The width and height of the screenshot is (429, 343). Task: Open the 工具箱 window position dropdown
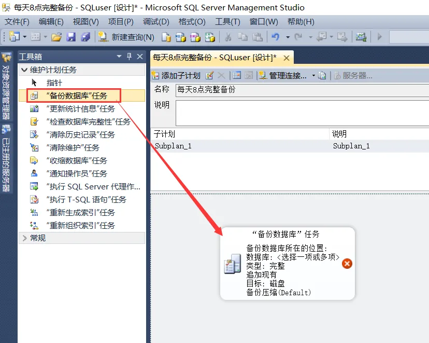pyautogui.click(x=119, y=57)
